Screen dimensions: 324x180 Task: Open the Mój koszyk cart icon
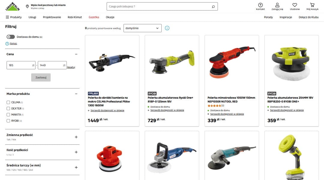click(312, 5)
